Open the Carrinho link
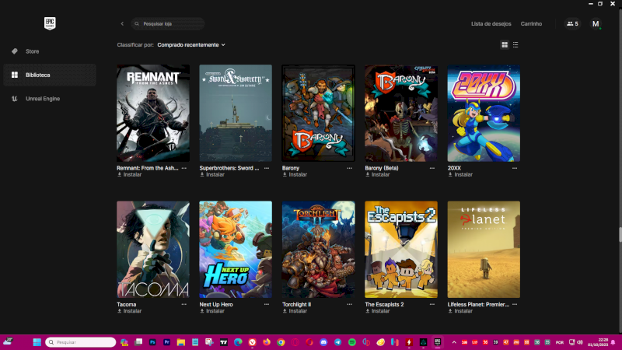Screen dimensions: 622x350 click(531, 24)
